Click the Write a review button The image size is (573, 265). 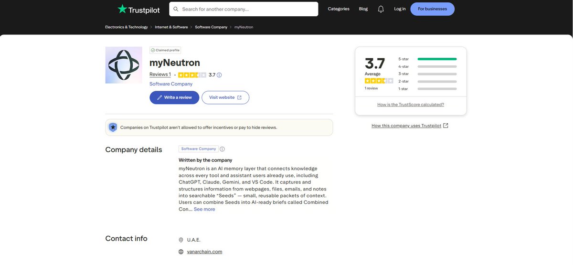pyautogui.click(x=174, y=97)
